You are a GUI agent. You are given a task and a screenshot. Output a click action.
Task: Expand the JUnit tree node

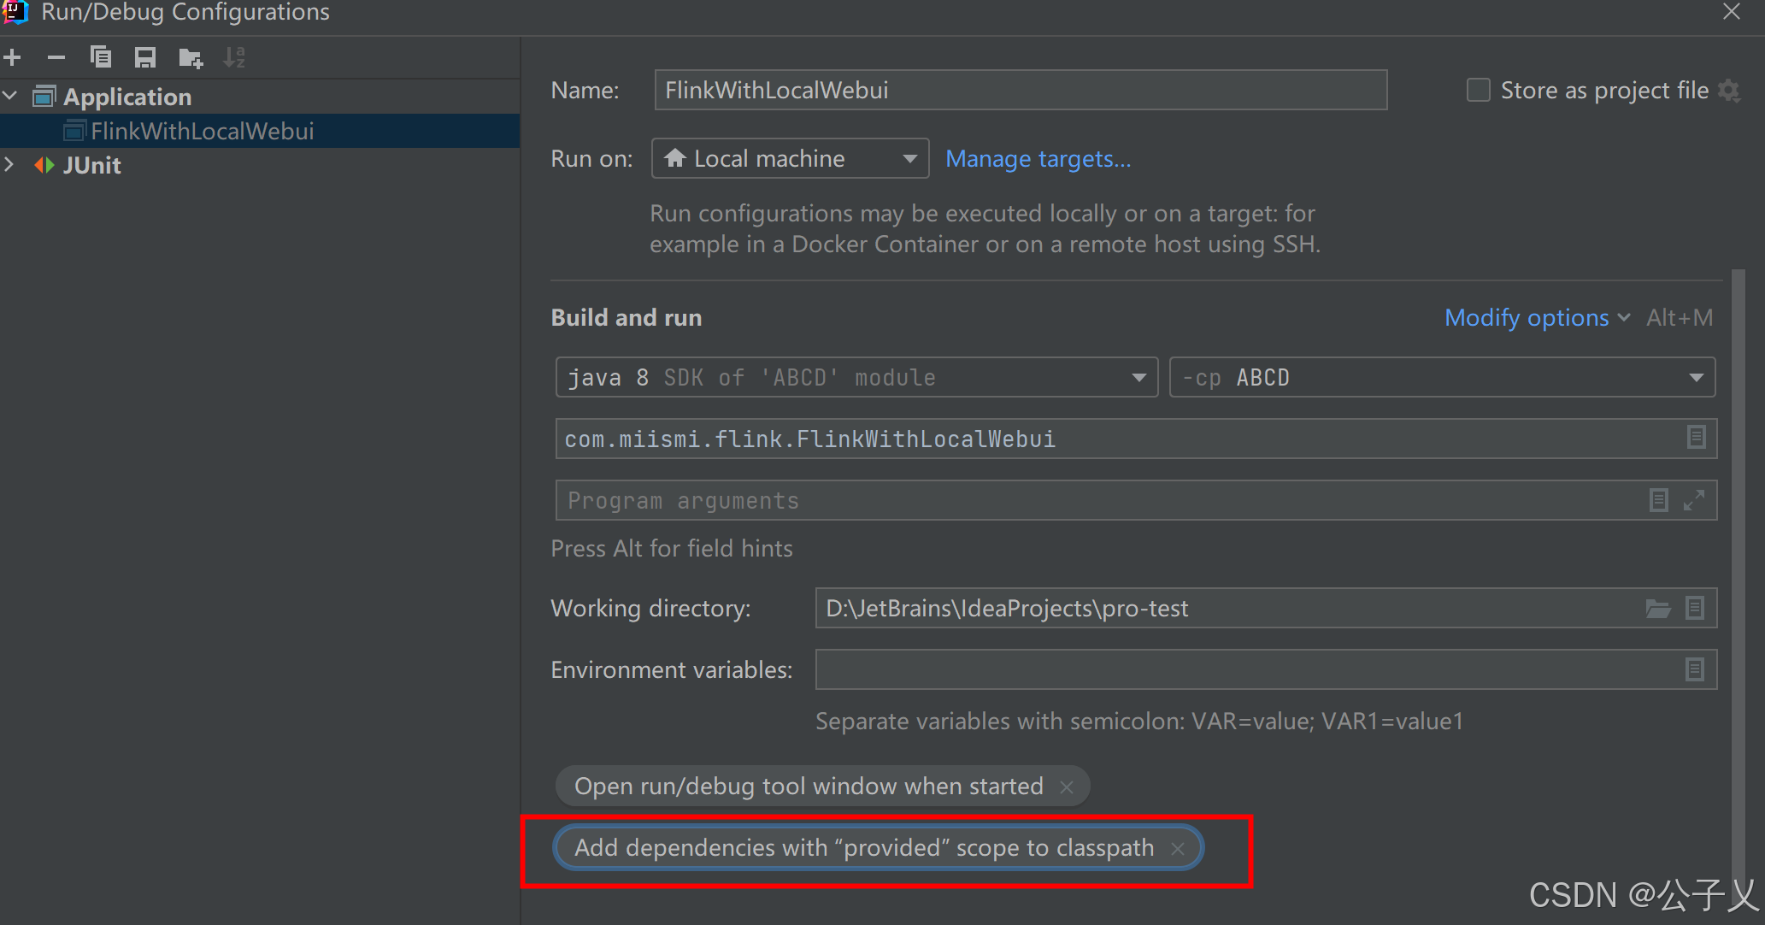click(x=10, y=165)
